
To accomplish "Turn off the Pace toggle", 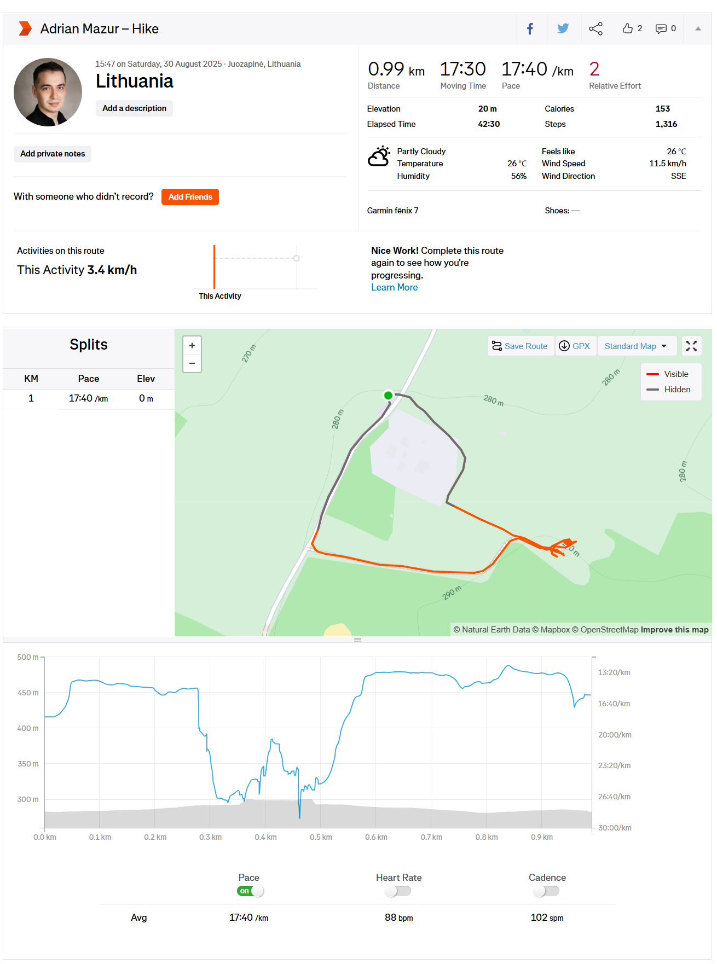I will tap(251, 891).
